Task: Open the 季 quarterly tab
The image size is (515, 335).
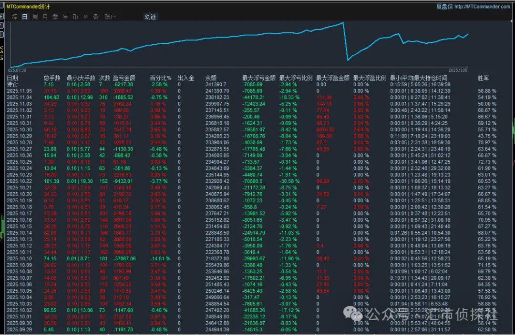Action: coord(55,17)
